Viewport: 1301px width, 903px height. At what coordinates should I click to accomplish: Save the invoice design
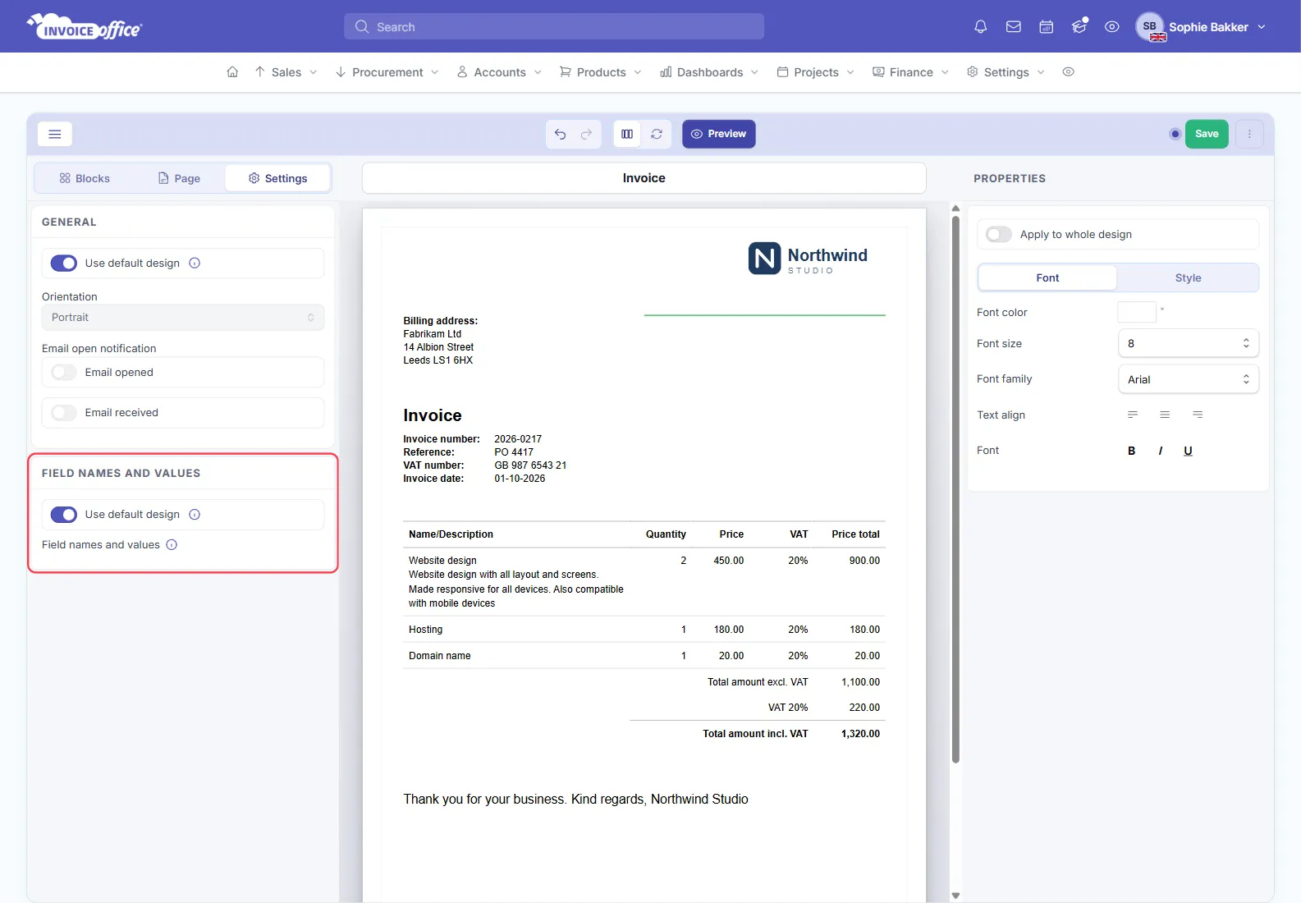[1207, 134]
